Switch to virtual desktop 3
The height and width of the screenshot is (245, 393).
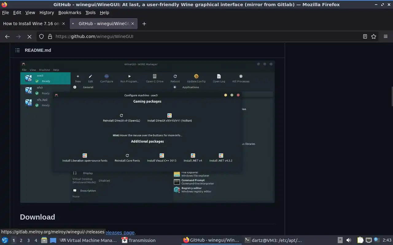[28, 240]
